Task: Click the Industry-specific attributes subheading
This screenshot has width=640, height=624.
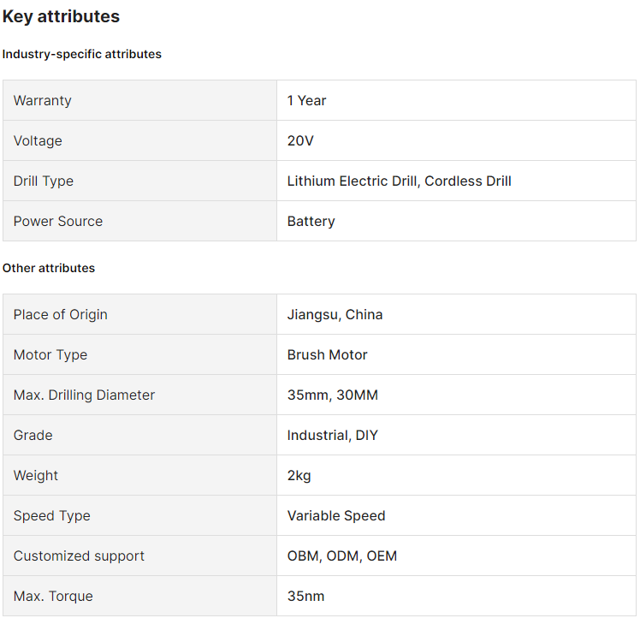Action: click(x=81, y=54)
